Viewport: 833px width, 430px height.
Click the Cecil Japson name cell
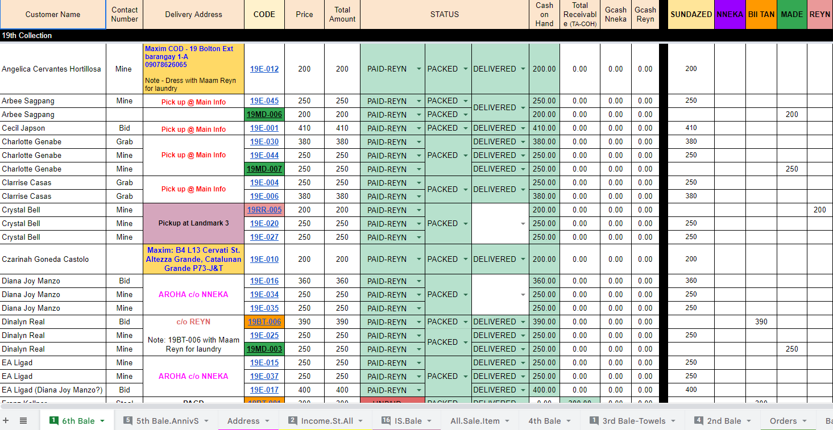(x=53, y=128)
